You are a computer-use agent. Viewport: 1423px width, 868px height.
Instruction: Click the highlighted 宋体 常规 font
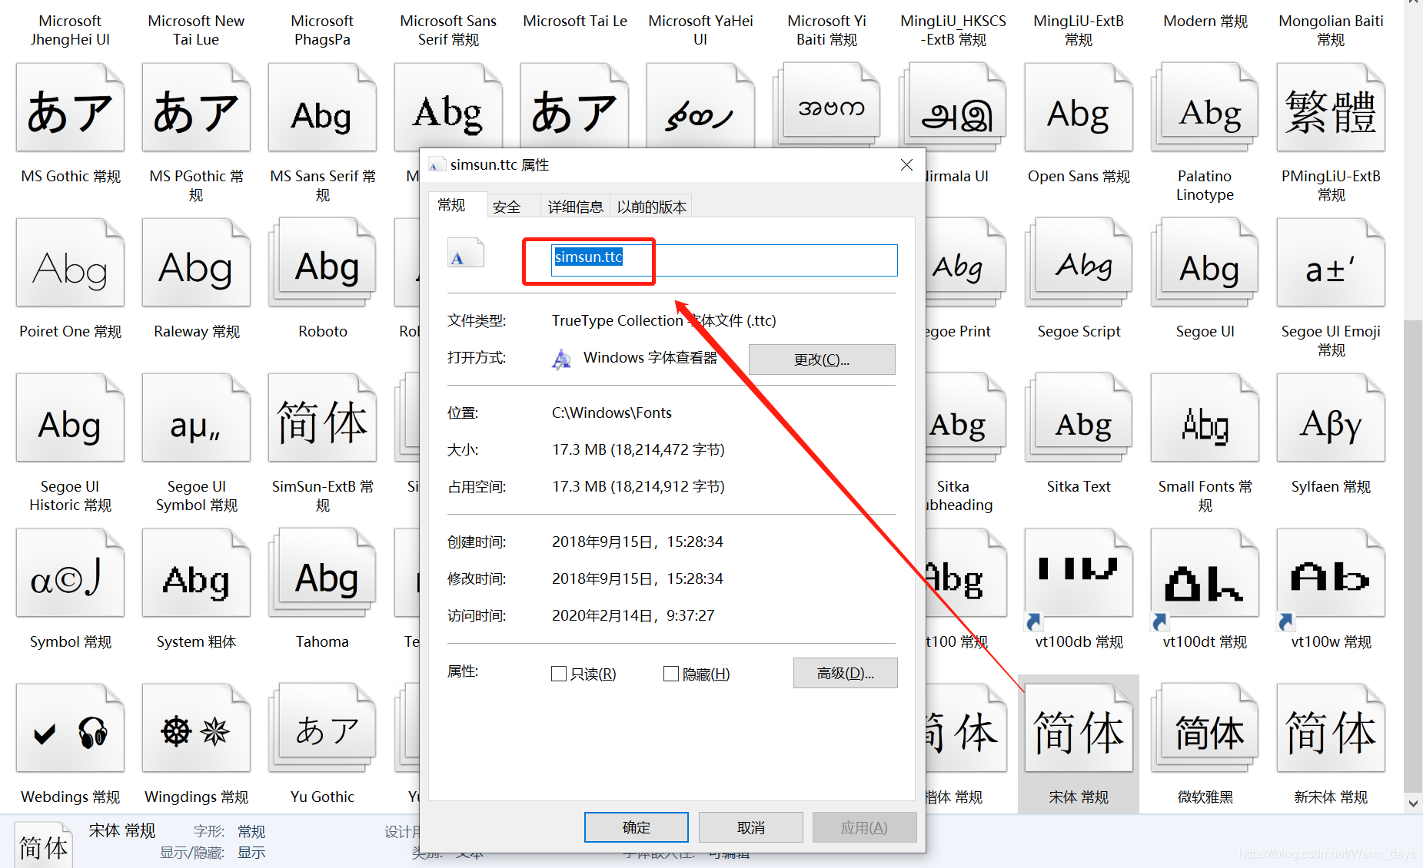click(1078, 727)
